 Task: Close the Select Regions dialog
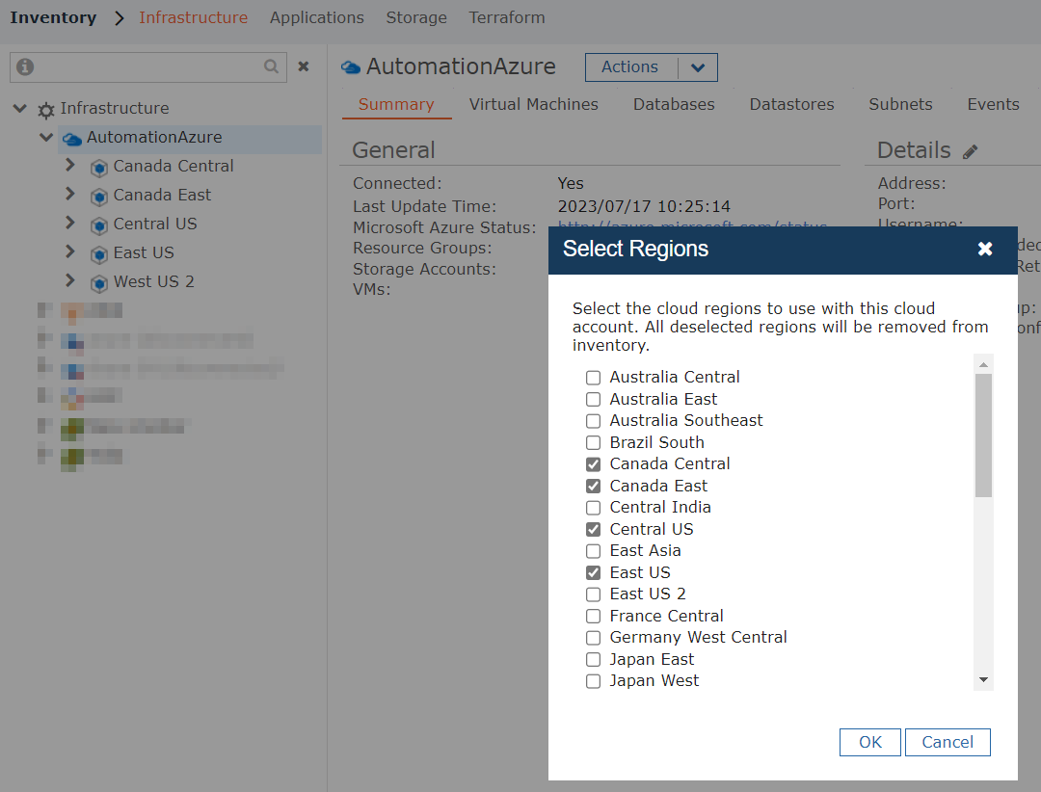[x=985, y=249]
